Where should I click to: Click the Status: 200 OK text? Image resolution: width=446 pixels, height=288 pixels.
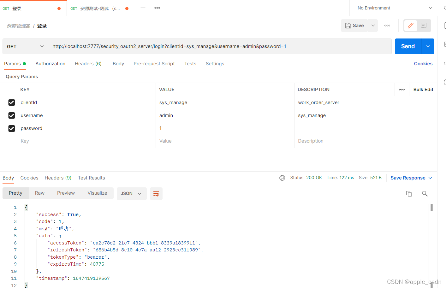[x=306, y=178]
